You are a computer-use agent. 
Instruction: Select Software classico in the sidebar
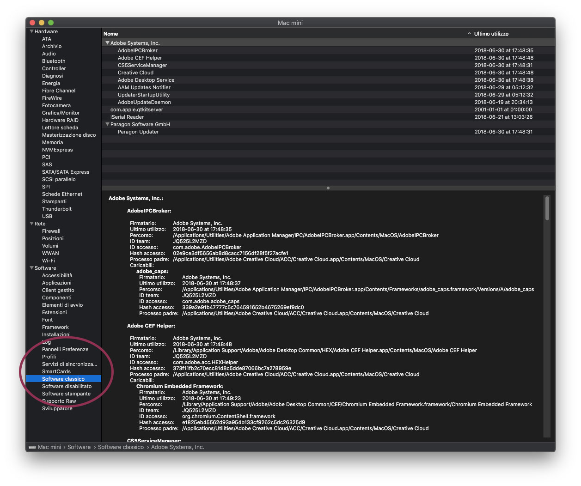click(x=63, y=379)
